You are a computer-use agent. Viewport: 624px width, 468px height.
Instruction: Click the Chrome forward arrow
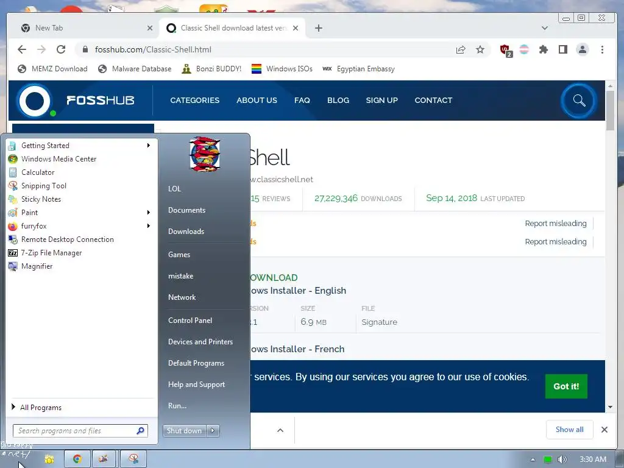41,49
